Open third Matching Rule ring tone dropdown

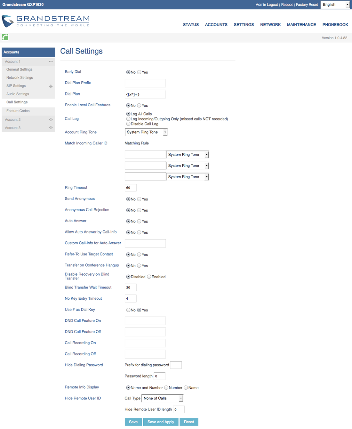coord(188,177)
